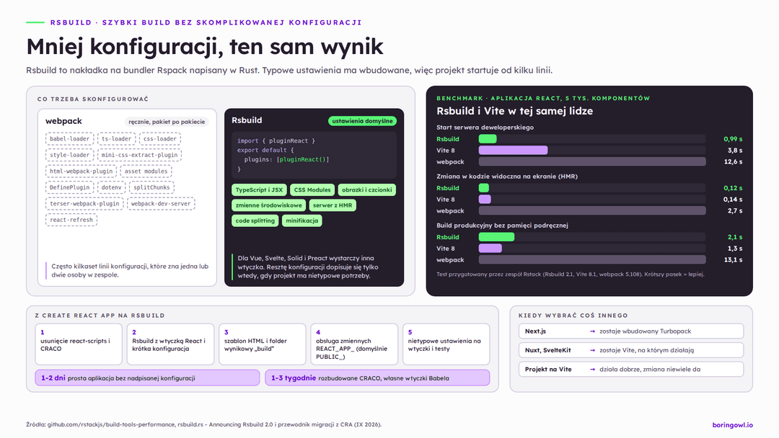Screen dimensions: 779x438
Task: Click the html-webpack-plugin chip
Action: (81, 171)
